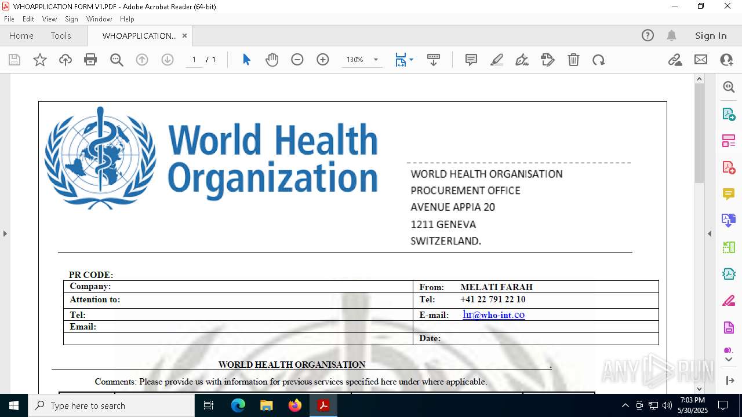Viewport: 742px width, 417px height.
Task: Open the Window menu
Action: point(99,19)
